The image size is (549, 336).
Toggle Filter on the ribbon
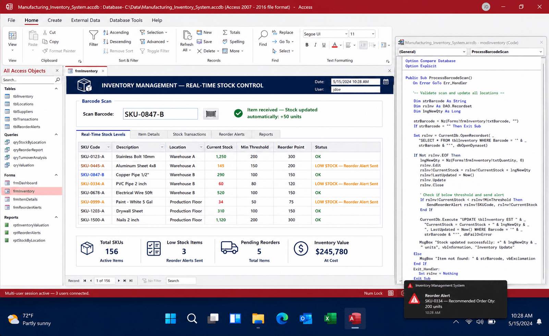[155, 51]
